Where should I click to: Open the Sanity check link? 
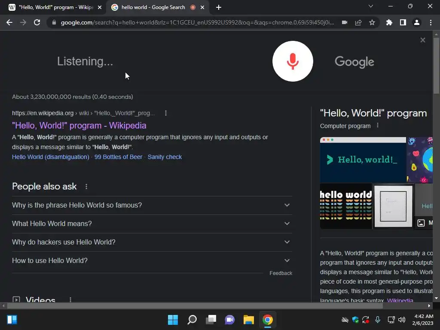coord(165,157)
